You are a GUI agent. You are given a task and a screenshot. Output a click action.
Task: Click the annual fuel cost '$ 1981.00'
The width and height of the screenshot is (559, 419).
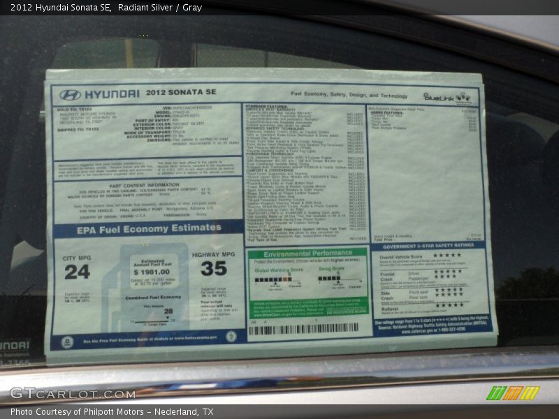tap(152, 272)
